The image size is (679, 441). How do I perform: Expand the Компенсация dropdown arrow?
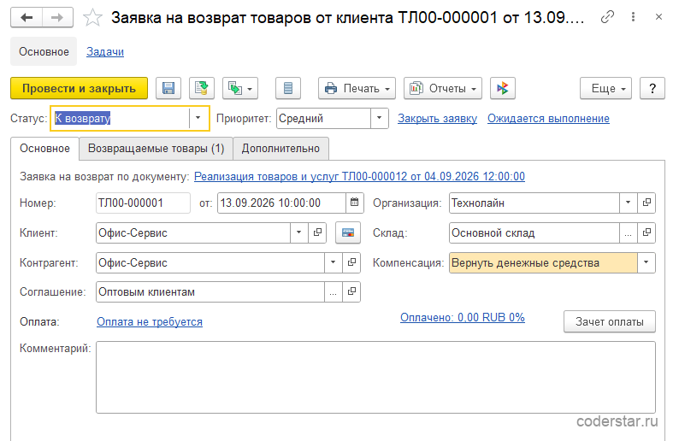click(647, 262)
